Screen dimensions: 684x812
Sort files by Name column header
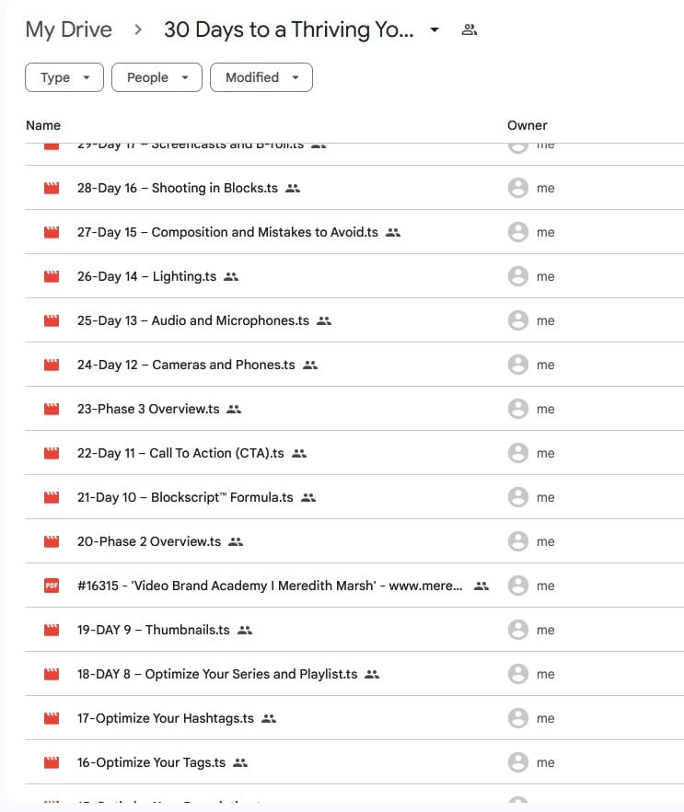click(x=43, y=125)
